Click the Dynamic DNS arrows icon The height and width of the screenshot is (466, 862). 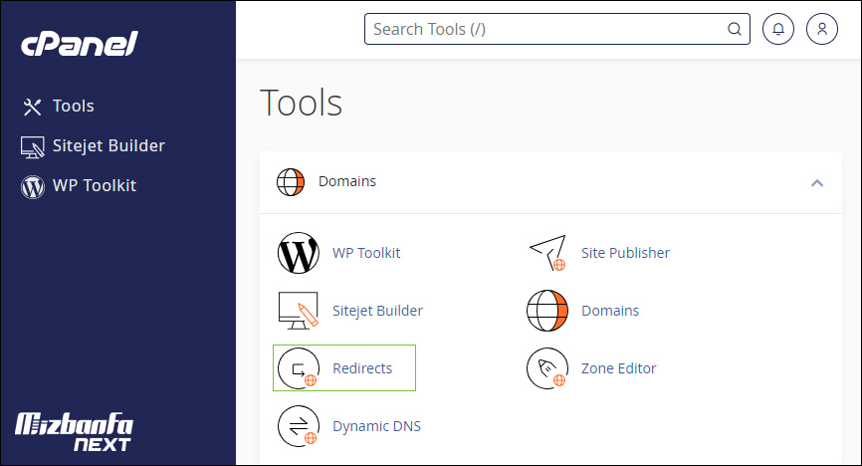299,426
